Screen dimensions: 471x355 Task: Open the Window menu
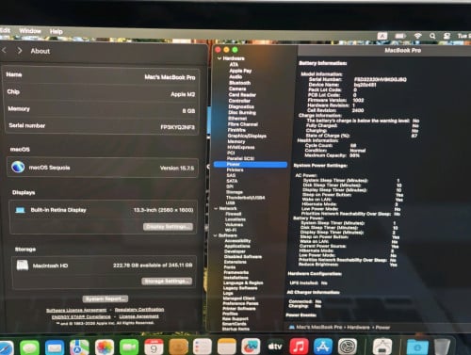(30, 31)
